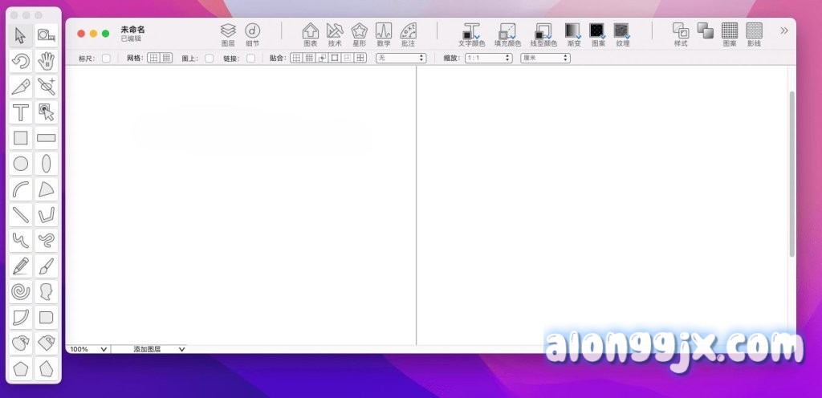Image resolution: width=822 pixels, height=398 pixels.
Task: Expand the toolbar overflow chevron
Action: [x=783, y=30]
